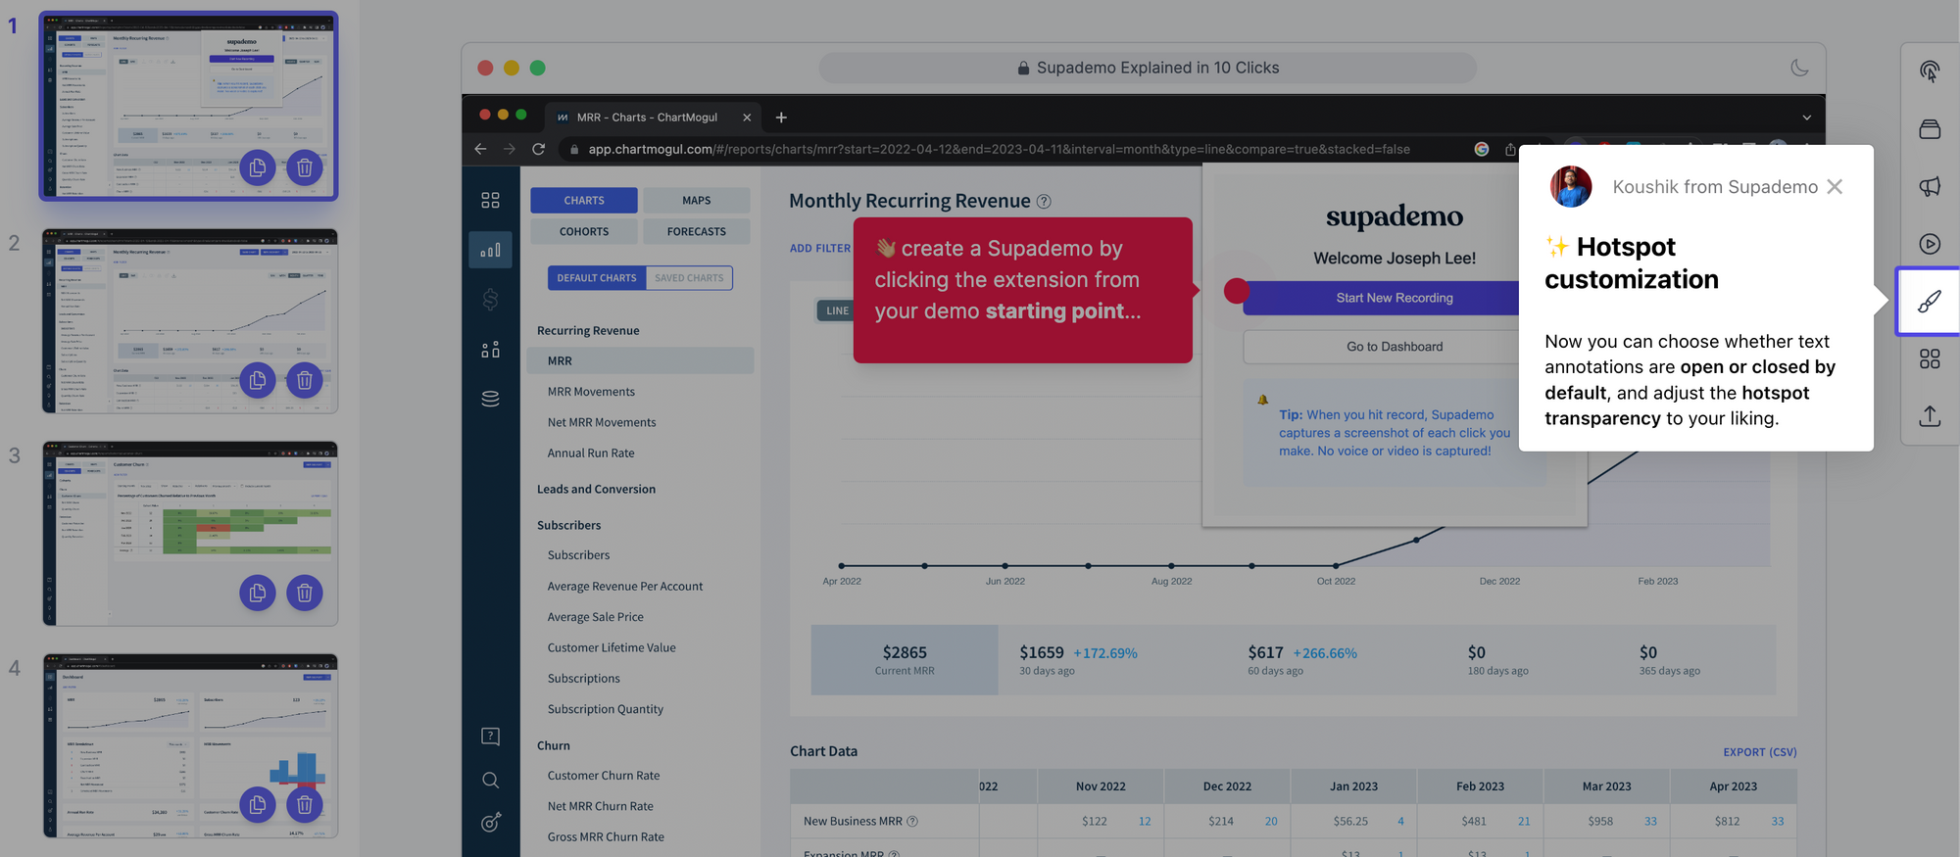This screenshot has height=857, width=1960.
Task: Select MRR in chart list
Action: pos(640,360)
